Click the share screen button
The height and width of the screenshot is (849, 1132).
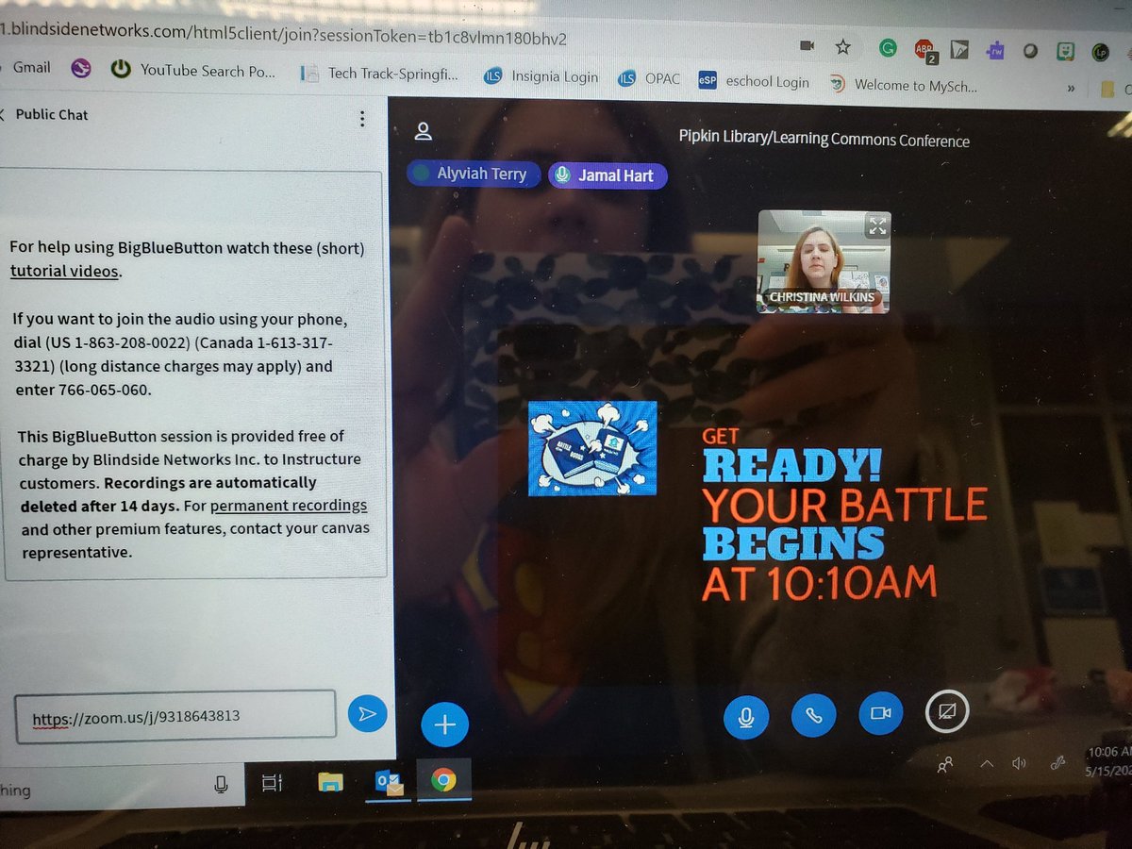[947, 711]
